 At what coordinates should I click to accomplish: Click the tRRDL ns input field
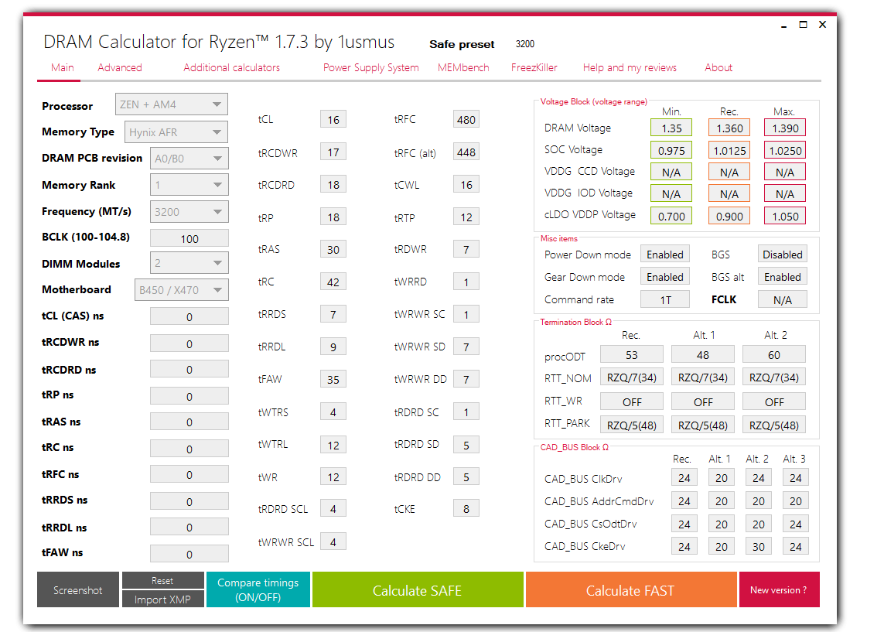pyautogui.click(x=189, y=527)
